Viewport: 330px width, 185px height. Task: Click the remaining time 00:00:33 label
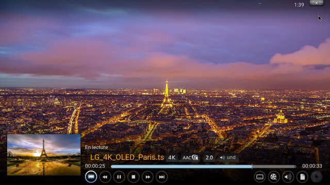312,166
